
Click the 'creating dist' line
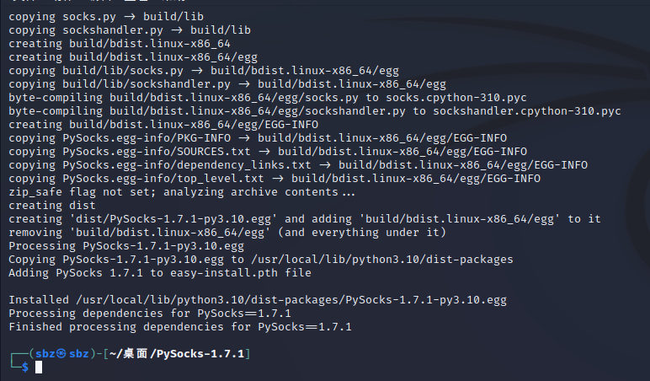tap(52, 206)
